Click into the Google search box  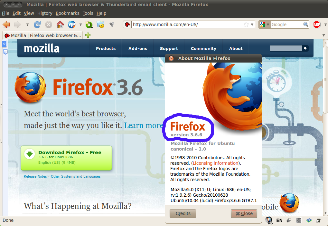(x=286, y=25)
